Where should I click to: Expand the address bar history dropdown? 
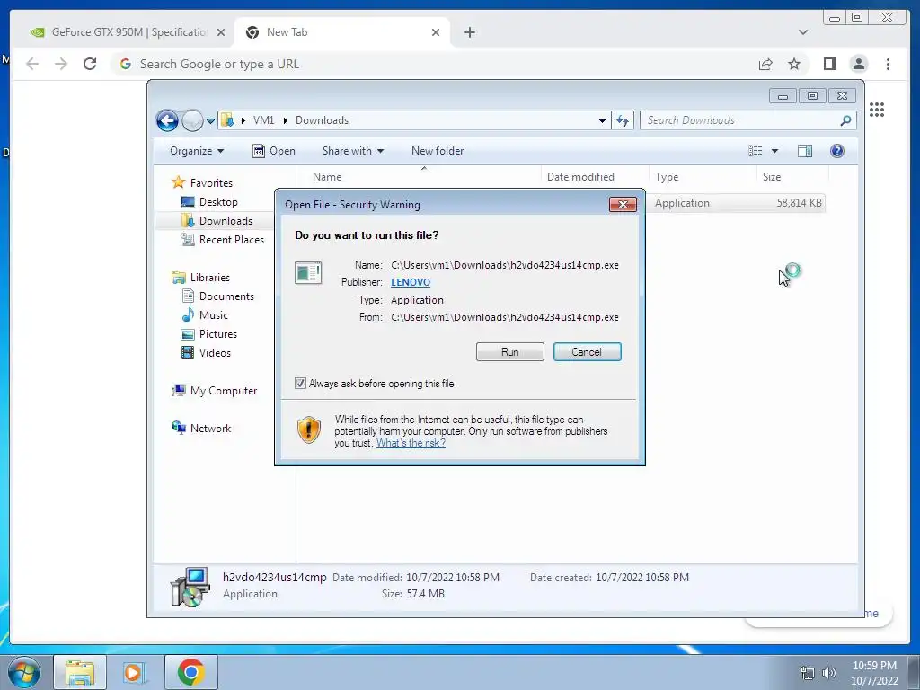coord(602,121)
